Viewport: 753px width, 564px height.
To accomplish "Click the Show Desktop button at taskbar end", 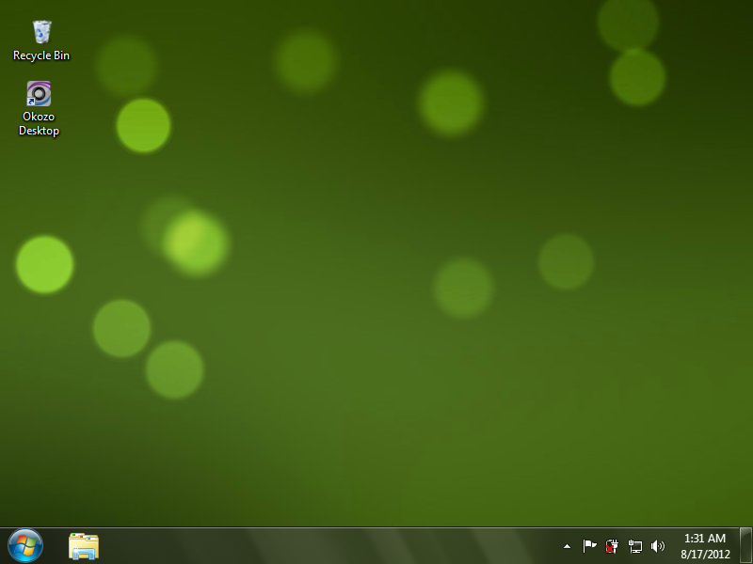I will 745,545.
